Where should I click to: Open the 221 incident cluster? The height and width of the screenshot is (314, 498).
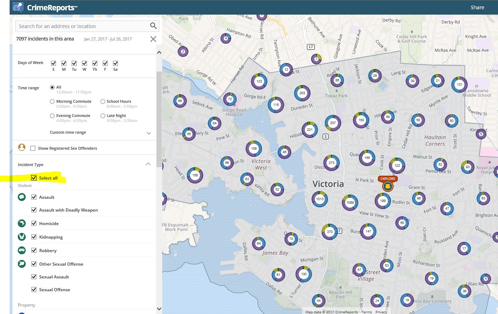coord(310,130)
